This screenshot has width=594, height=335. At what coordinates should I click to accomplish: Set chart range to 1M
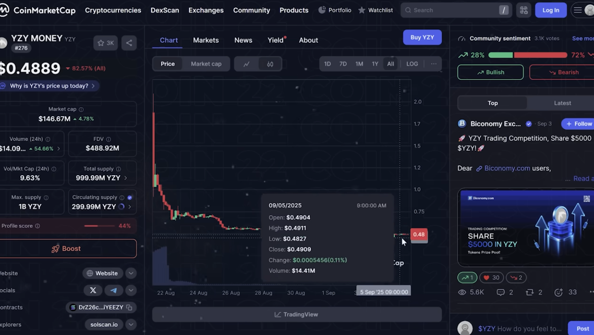click(x=359, y=64)
